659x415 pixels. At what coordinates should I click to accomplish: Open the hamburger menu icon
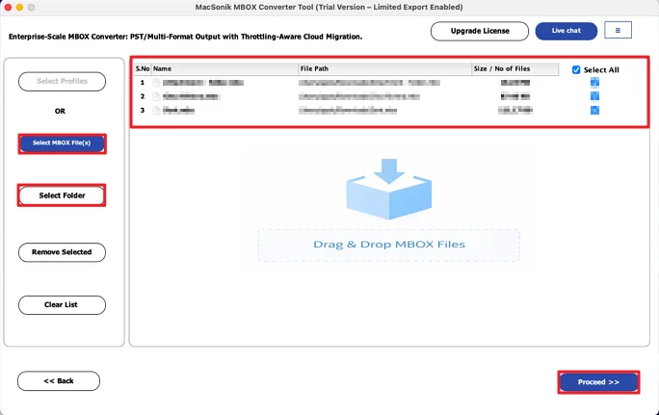[618, 30]
